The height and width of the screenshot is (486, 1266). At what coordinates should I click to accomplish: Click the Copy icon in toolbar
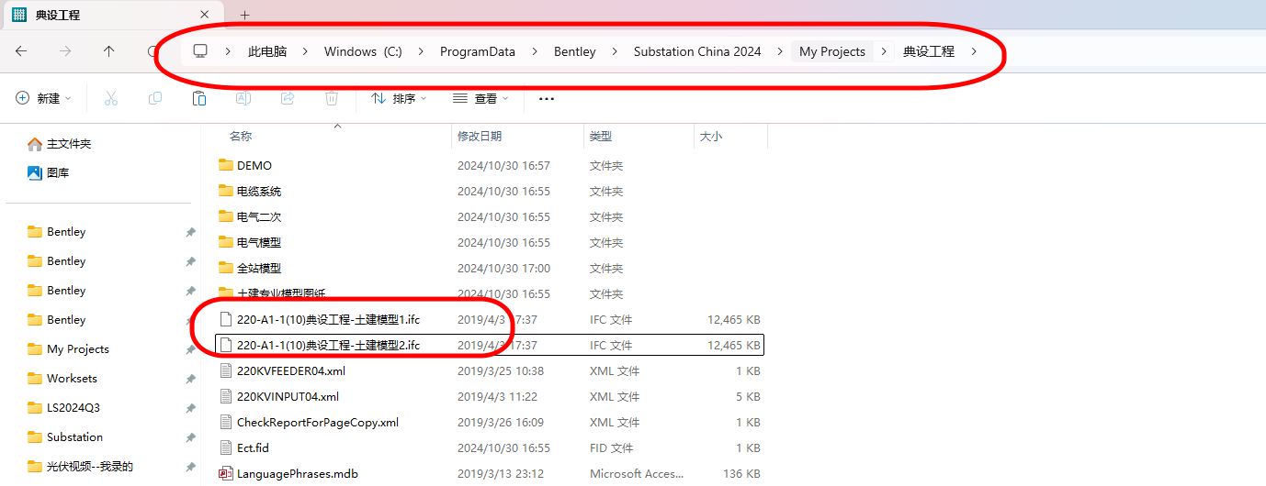pyautogui.click(x=155, y=98)
